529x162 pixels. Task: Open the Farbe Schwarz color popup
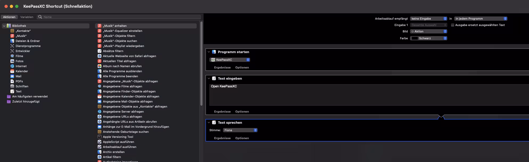[429, 38]
